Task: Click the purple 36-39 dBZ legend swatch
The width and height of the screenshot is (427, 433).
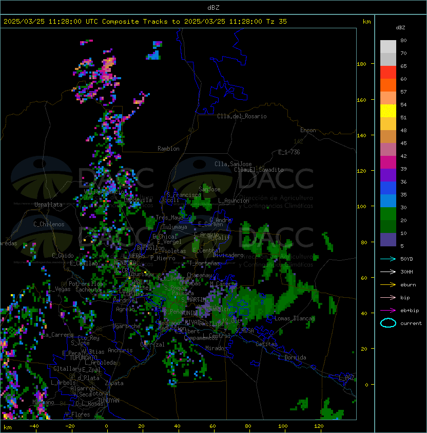Action: [388, 175]
